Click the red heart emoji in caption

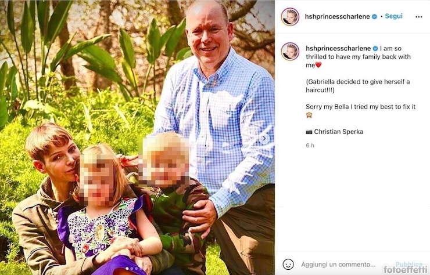[318, 65]
